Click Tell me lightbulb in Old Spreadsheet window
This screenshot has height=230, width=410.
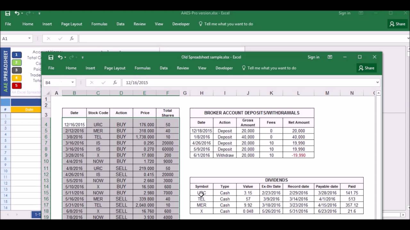click(244, 68)
